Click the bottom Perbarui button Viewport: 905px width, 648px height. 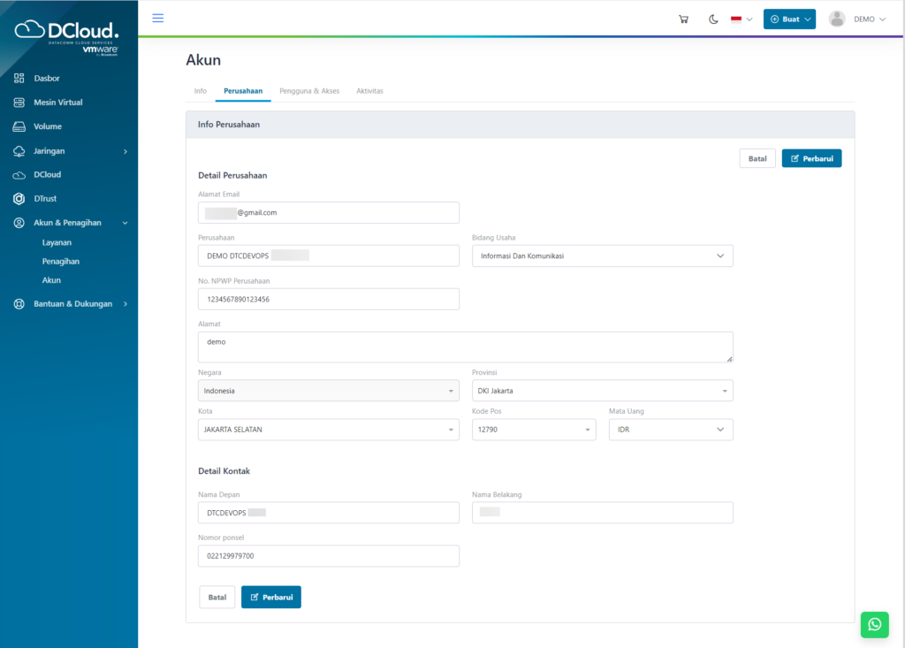click(271, 598)
